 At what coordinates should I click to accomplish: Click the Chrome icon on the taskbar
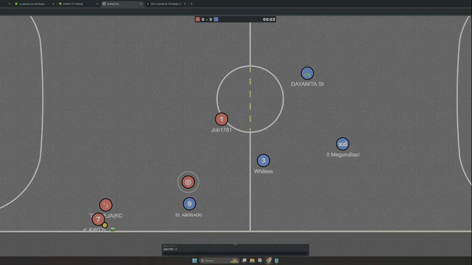click(268, 261)
